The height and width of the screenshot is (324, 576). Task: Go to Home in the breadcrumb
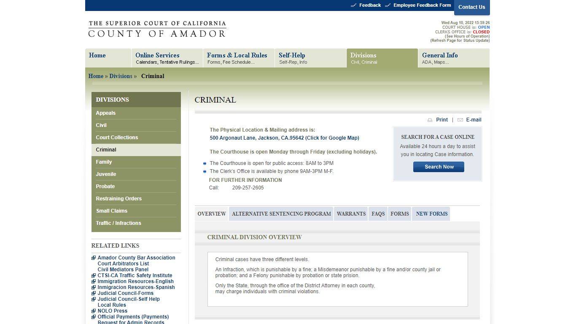[x=96, y=76]
